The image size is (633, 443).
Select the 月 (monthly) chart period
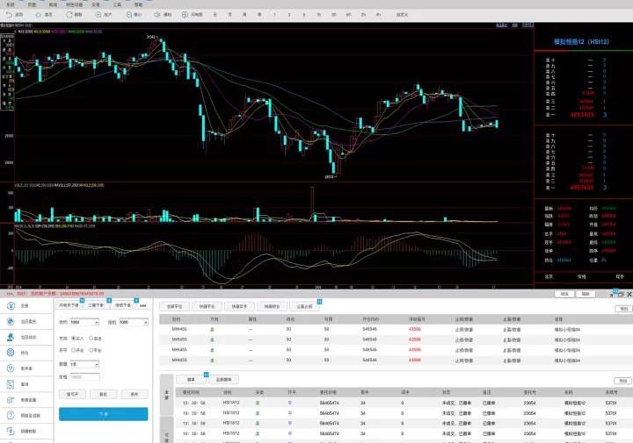pos(229,15)
